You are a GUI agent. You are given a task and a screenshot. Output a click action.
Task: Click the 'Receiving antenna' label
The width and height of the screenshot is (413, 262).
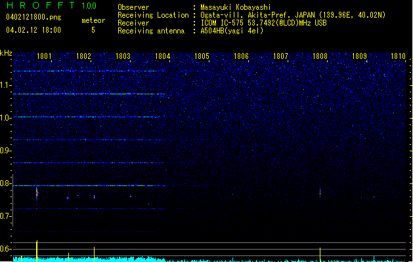pos(151,31)
